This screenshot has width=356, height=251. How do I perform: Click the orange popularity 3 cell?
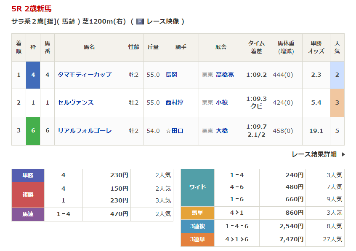pyautogui.click(x=337, y=103)
